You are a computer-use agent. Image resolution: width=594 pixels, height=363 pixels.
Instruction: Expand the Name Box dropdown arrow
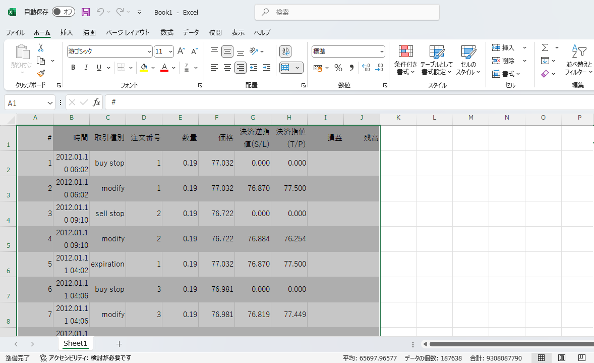point(50,103)
